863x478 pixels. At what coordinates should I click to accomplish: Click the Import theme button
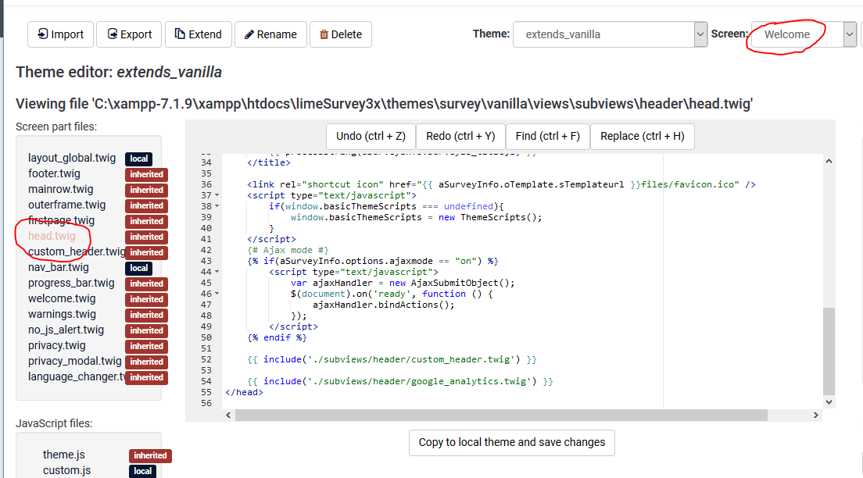[x=60, y=34]
